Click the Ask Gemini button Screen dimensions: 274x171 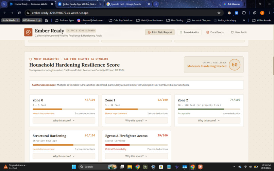[x=232, y=4]
